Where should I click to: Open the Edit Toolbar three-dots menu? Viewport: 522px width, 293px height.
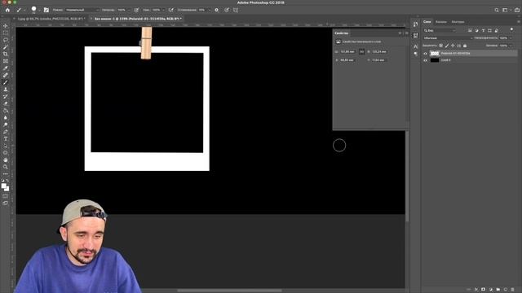(x=6, y=173)
